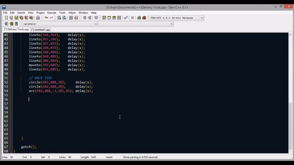This screenshot has width=294, height=165.
Task: Click the Save file toolbar icon
Action: pos(17,18)
